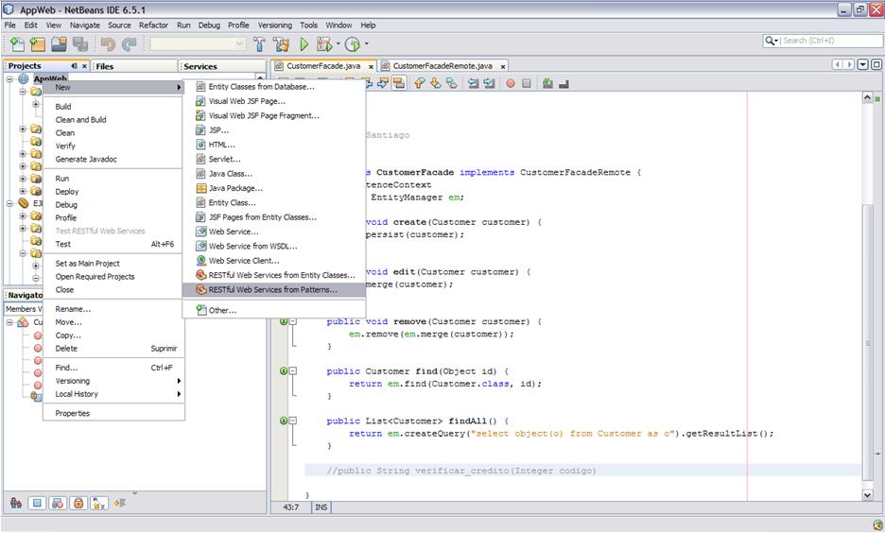This screenshot has width=885, height=533.
Task: Click the Clean and Build Project icon
Action: [281, 44]
